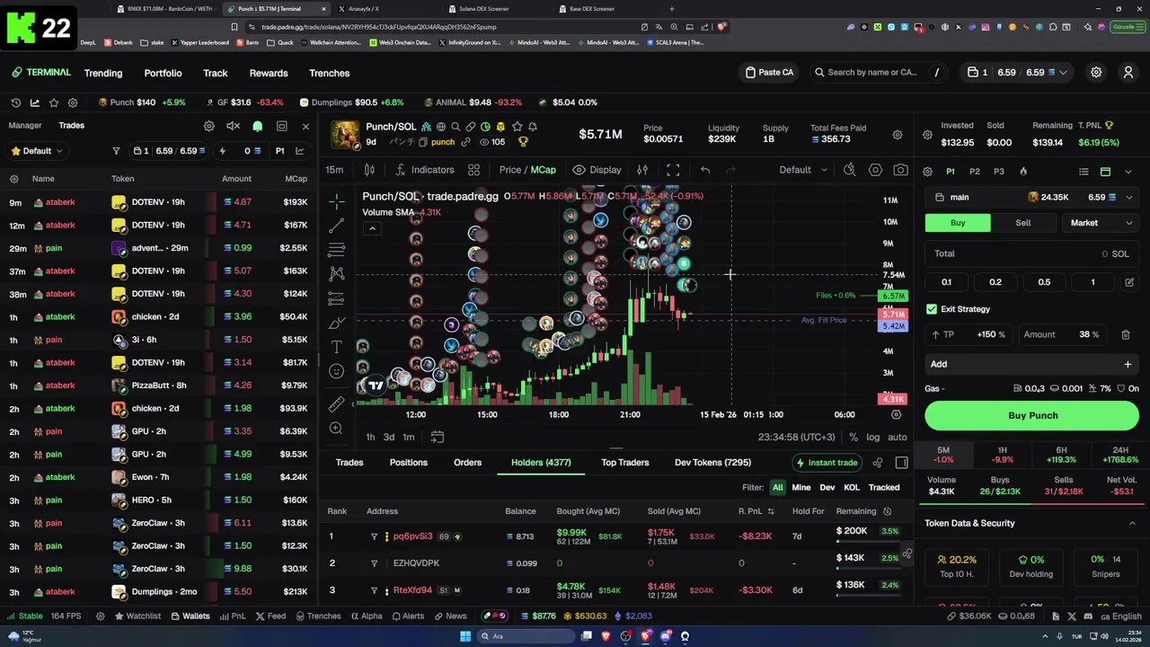The image size is (1150, 647).
Task: Open the Market order type dropdown
Action: (x=1101, y=223)
